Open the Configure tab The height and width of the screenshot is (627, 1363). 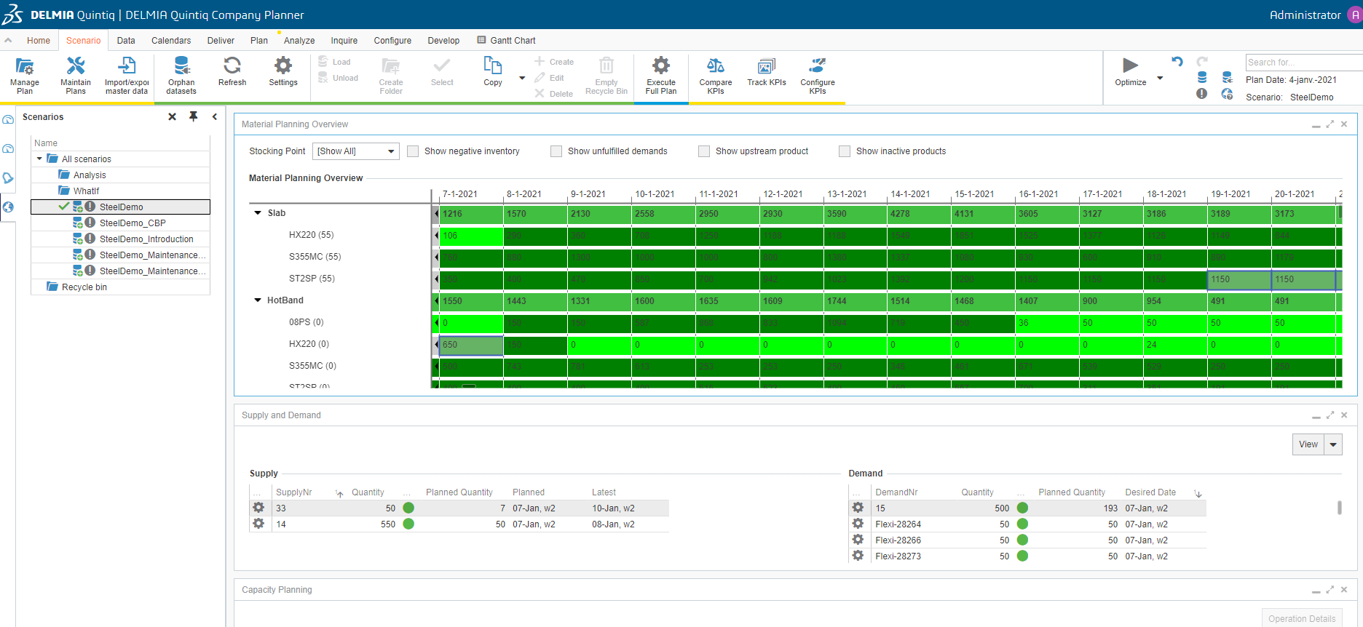[x=392, y=41]
